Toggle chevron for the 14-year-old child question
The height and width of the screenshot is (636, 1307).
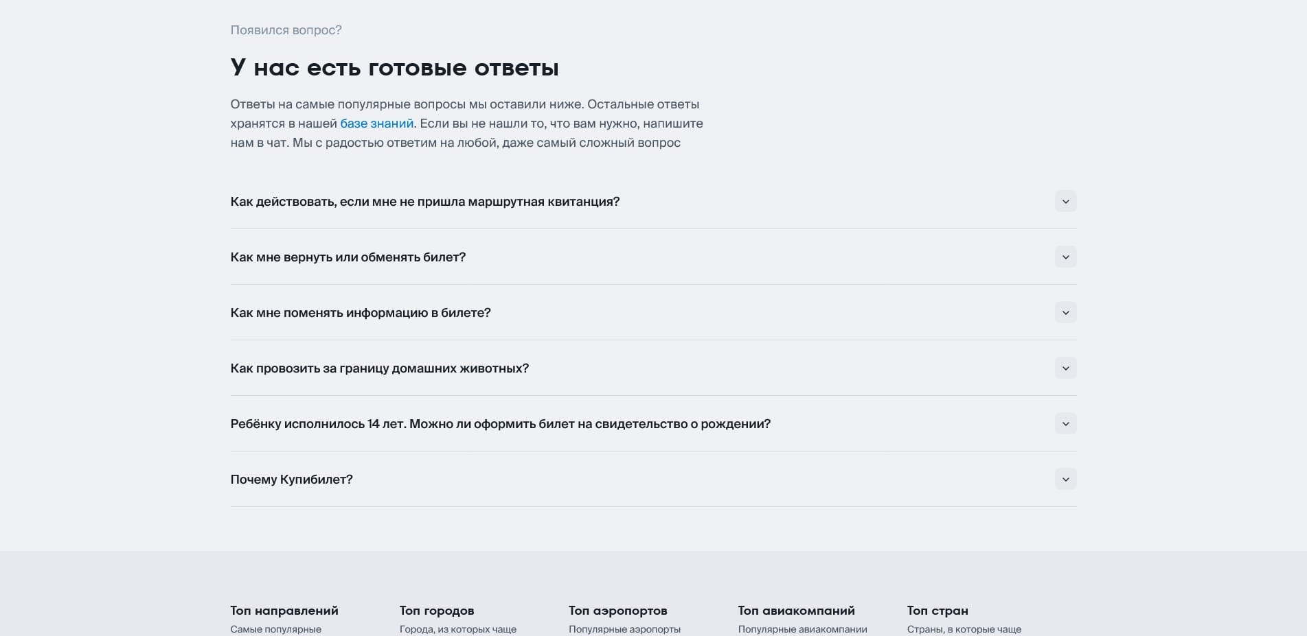tap(1065, 424)
